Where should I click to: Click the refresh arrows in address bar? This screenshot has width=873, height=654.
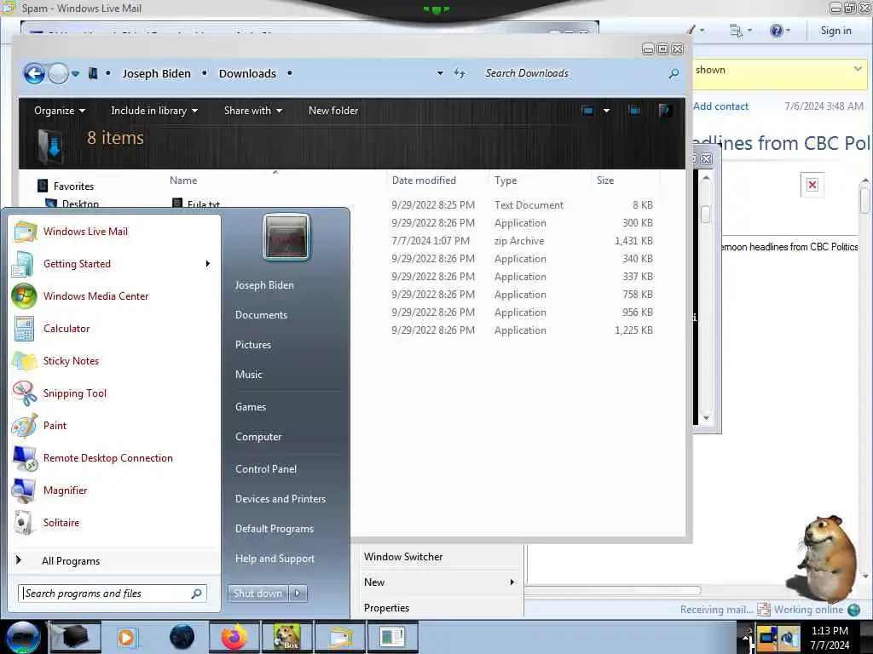[460, 73]
